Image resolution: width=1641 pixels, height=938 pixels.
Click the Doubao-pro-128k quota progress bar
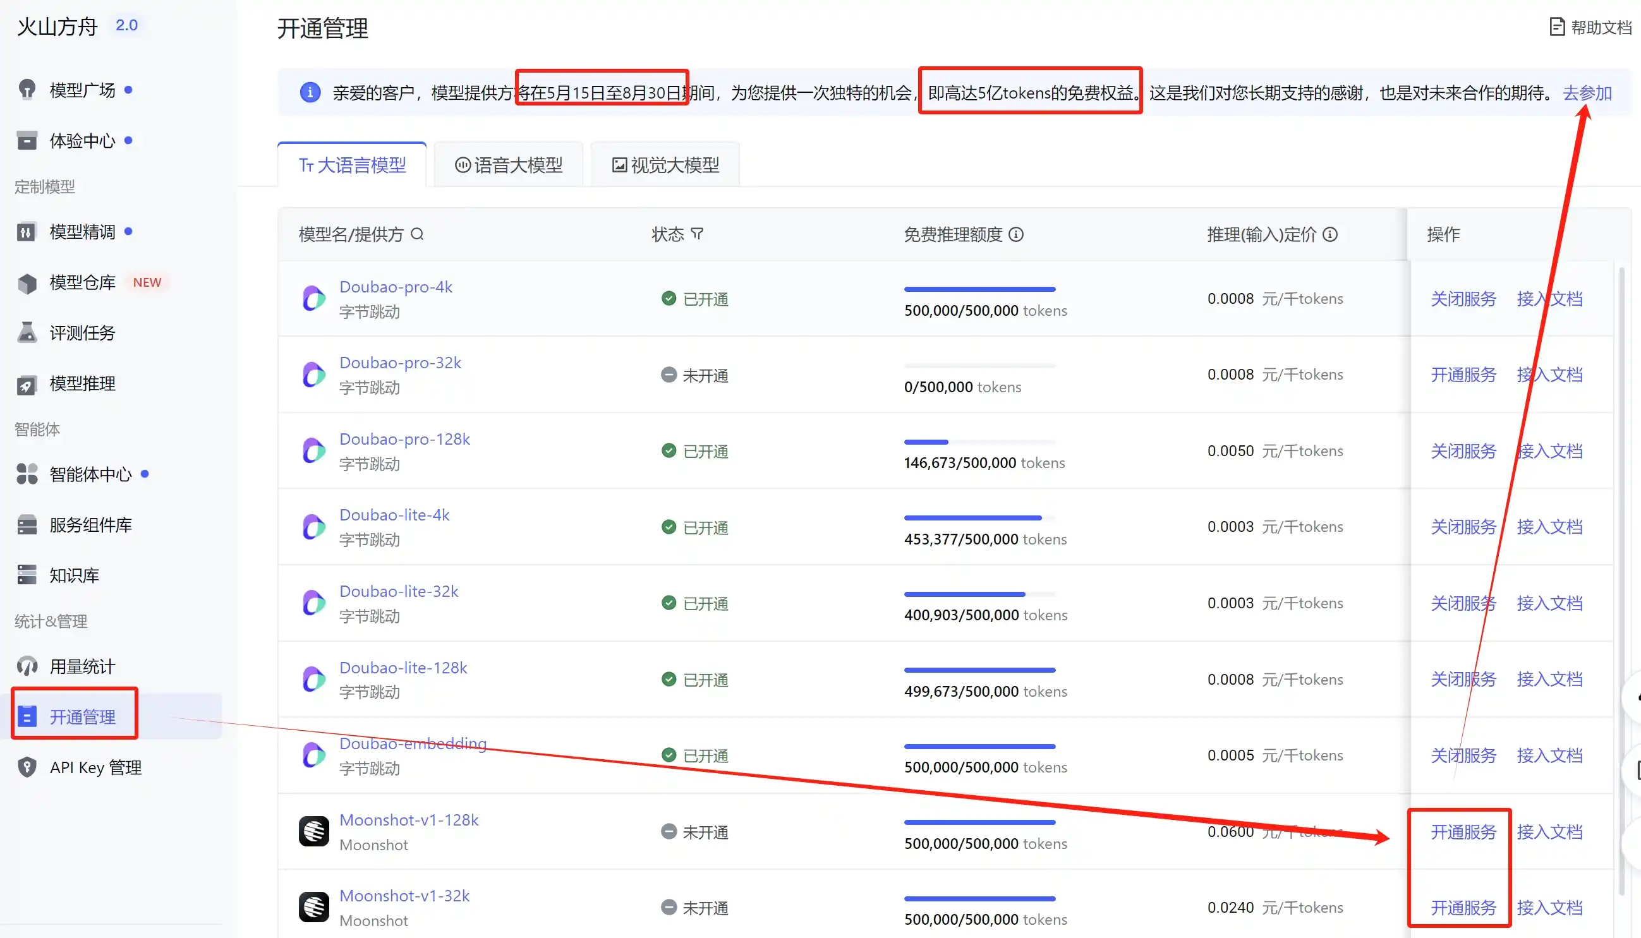click(x=980, y=442)
